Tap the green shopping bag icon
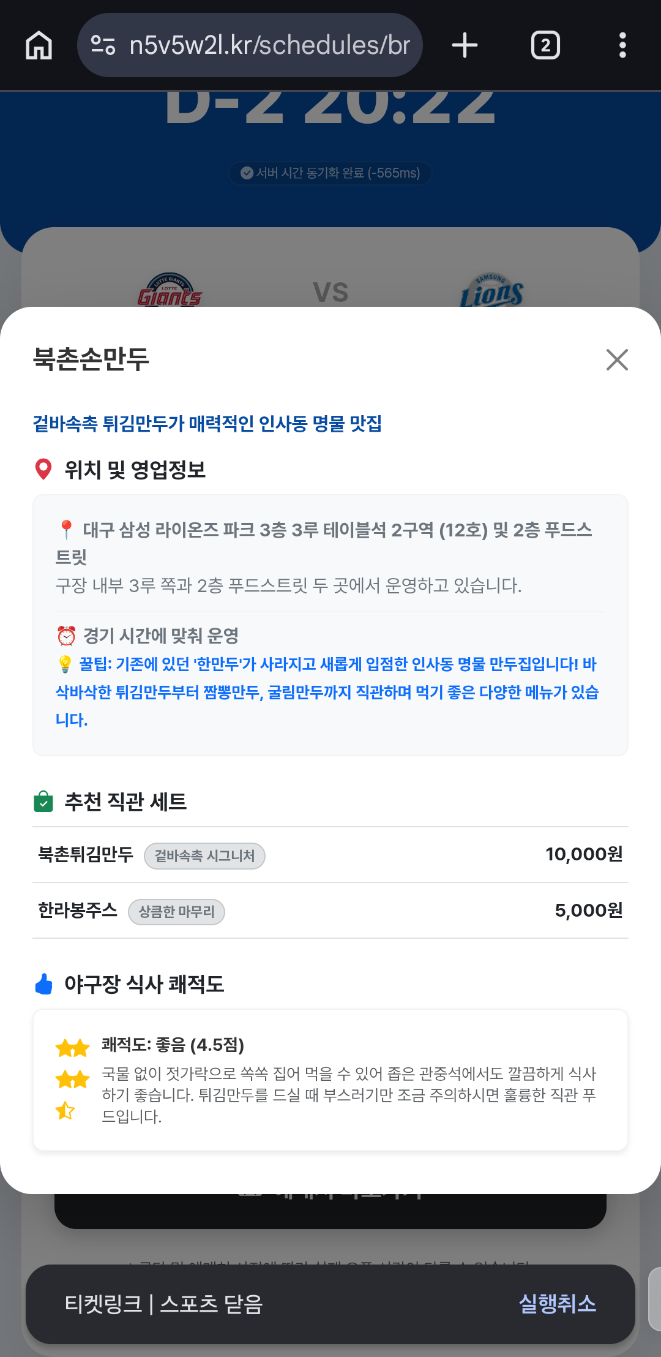 [43, 802]
